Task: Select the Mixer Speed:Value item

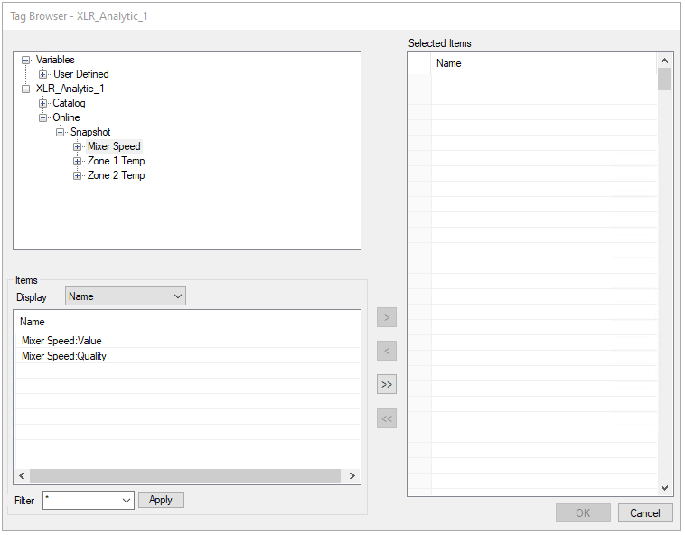Action: 61,341
